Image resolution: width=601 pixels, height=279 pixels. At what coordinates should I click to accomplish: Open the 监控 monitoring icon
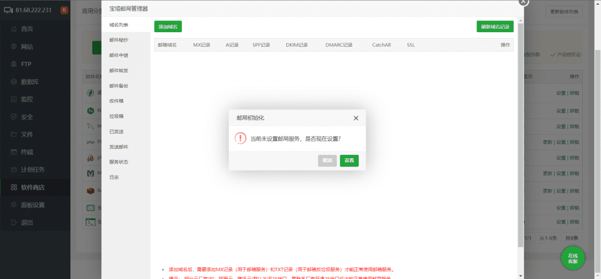tap(13, 99)
